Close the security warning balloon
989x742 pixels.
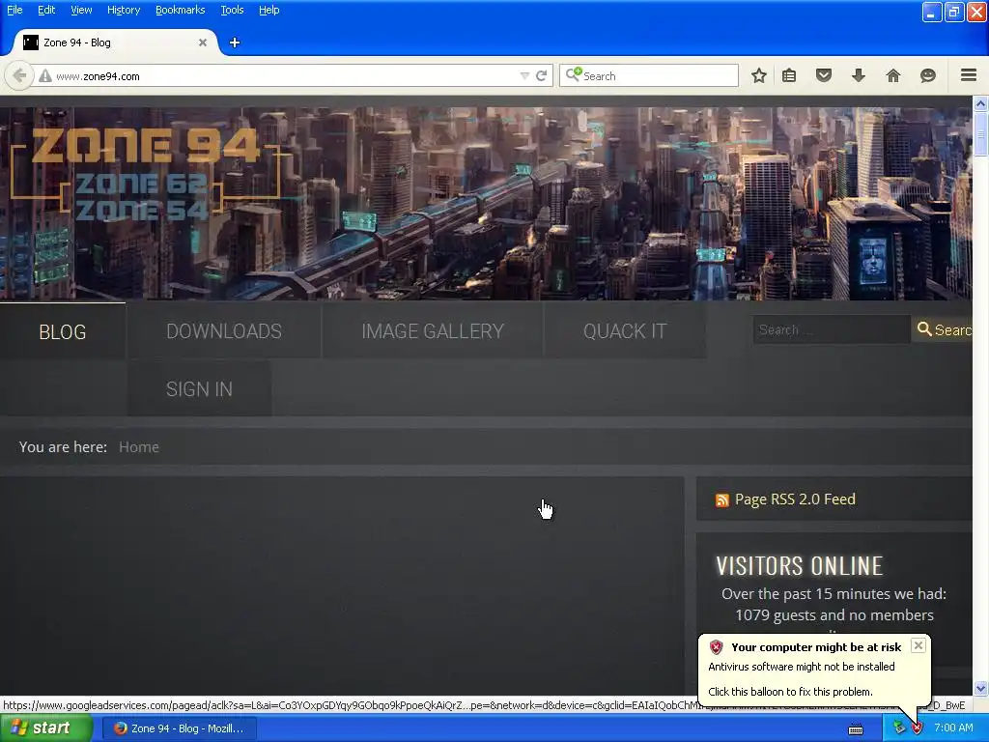(x=918, y=645)
